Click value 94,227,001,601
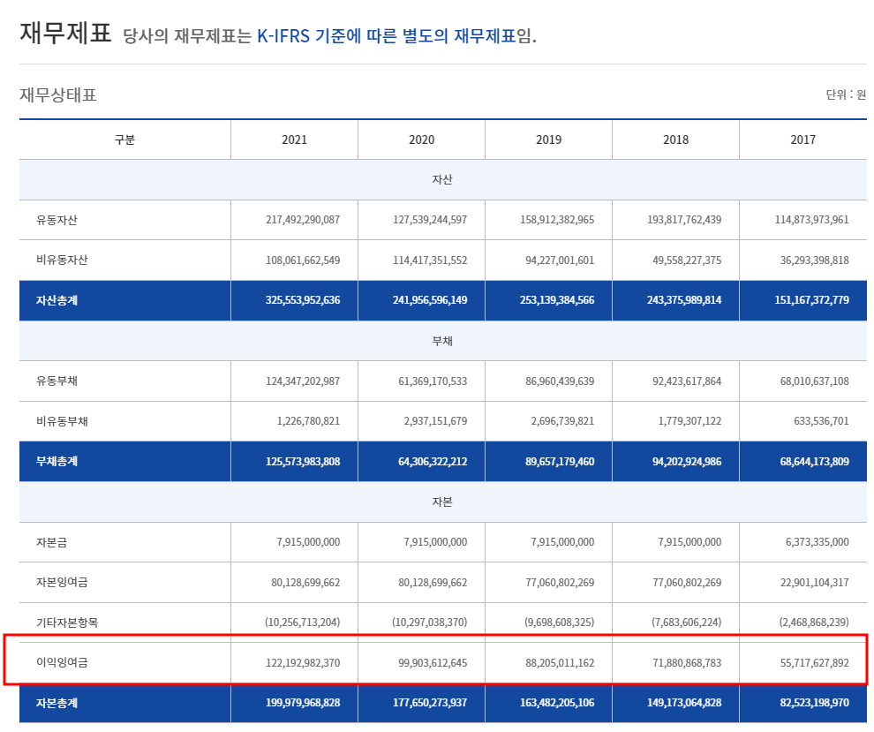The height and width of the screenshot is (732, 874). click(560, 260)
